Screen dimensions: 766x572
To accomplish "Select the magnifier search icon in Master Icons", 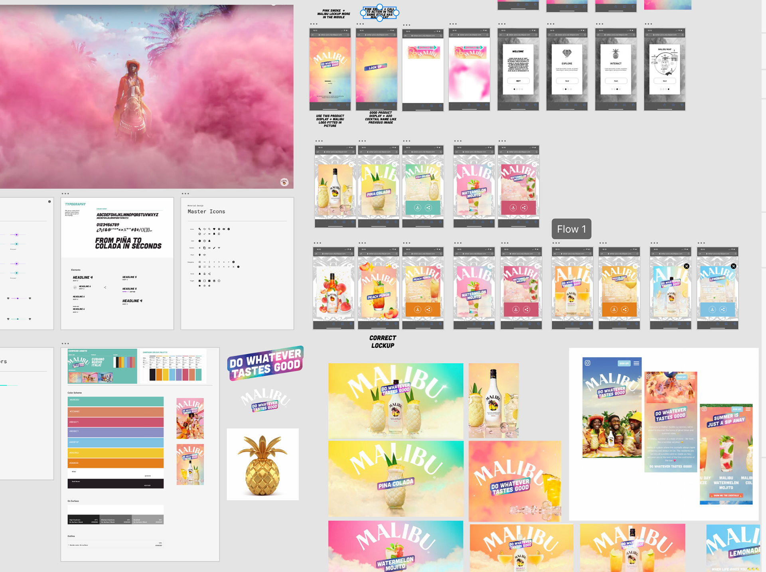I will click(x=209, y=229).
